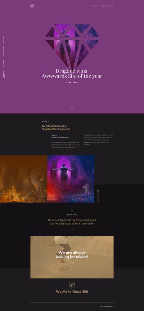This screenshot has width=144, height=311.
Task: Click the diamond-shaped hero image
Action: (x=72, y=46)
